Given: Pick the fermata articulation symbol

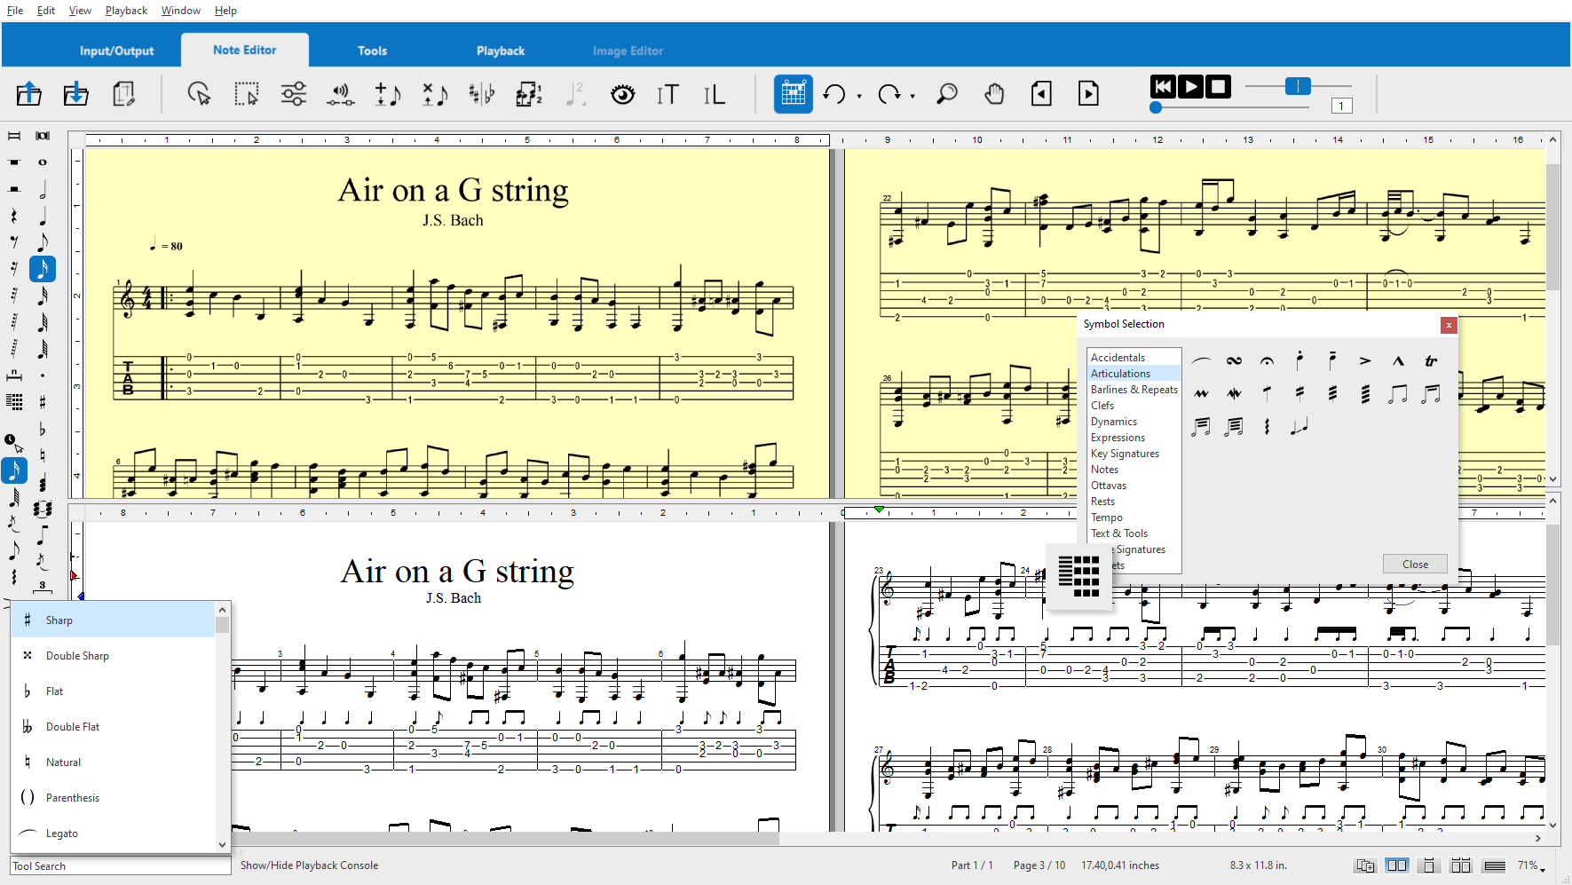Looking at the screenshot, I should [1267, 360].
